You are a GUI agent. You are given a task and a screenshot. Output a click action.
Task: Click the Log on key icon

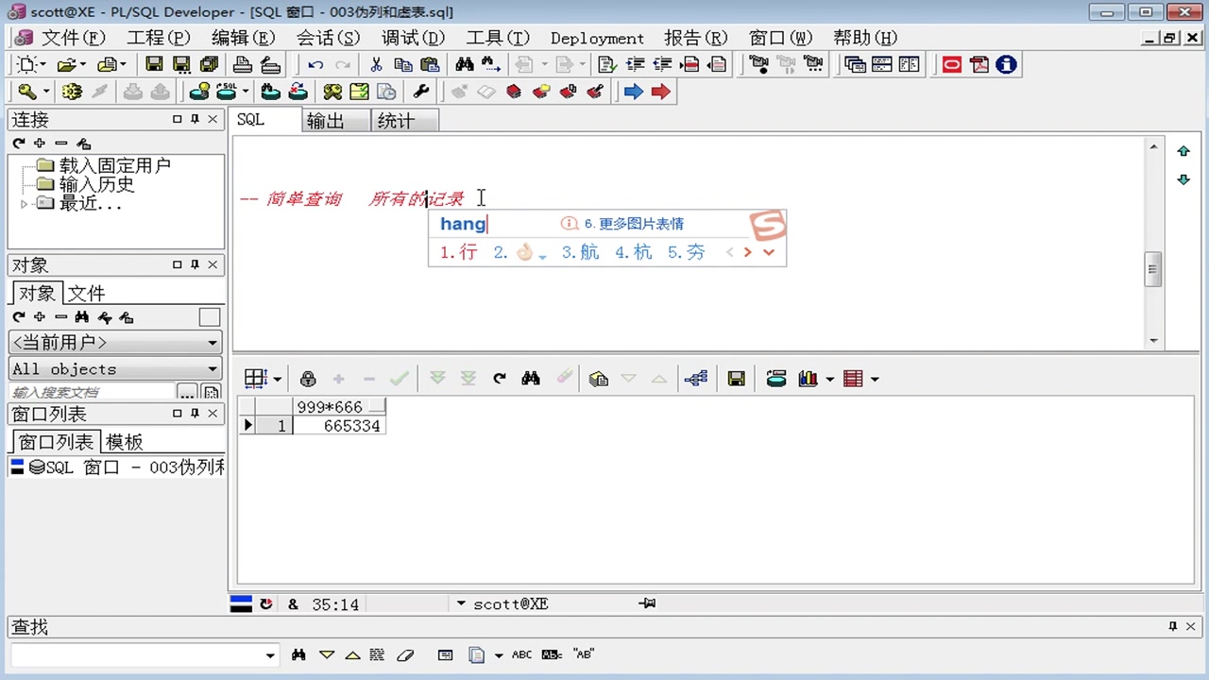(27, 92)
